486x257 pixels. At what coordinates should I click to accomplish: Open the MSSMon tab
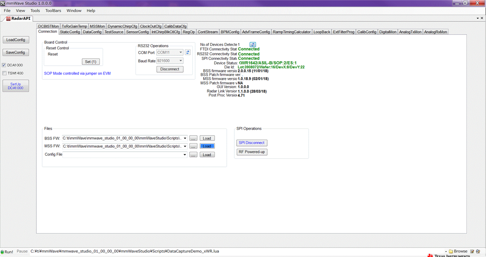[97, 26]
